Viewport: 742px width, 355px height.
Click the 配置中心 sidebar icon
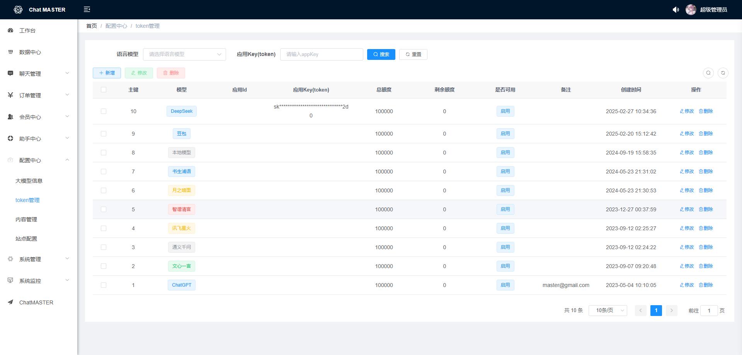10,160
